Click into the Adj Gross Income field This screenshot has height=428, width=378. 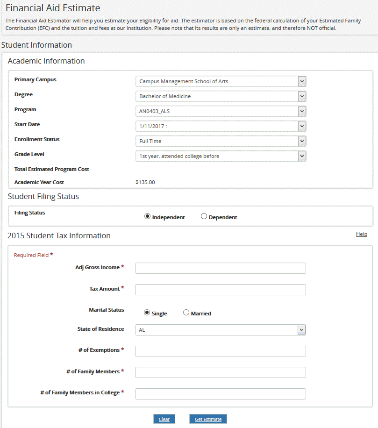pos(220,268)
